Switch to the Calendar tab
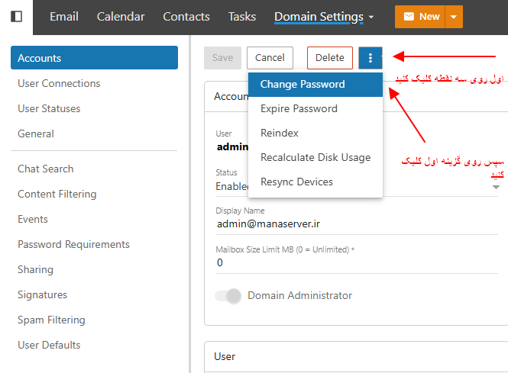 tap(121, 17)
